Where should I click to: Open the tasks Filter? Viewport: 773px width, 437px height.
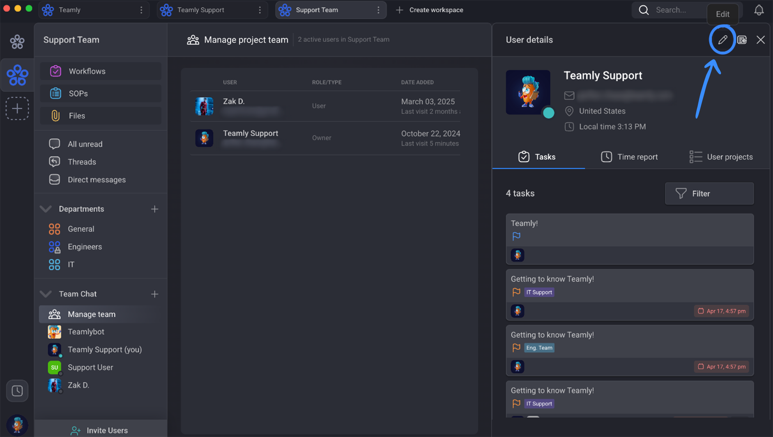pyautogui.click(x=709, y=194)
